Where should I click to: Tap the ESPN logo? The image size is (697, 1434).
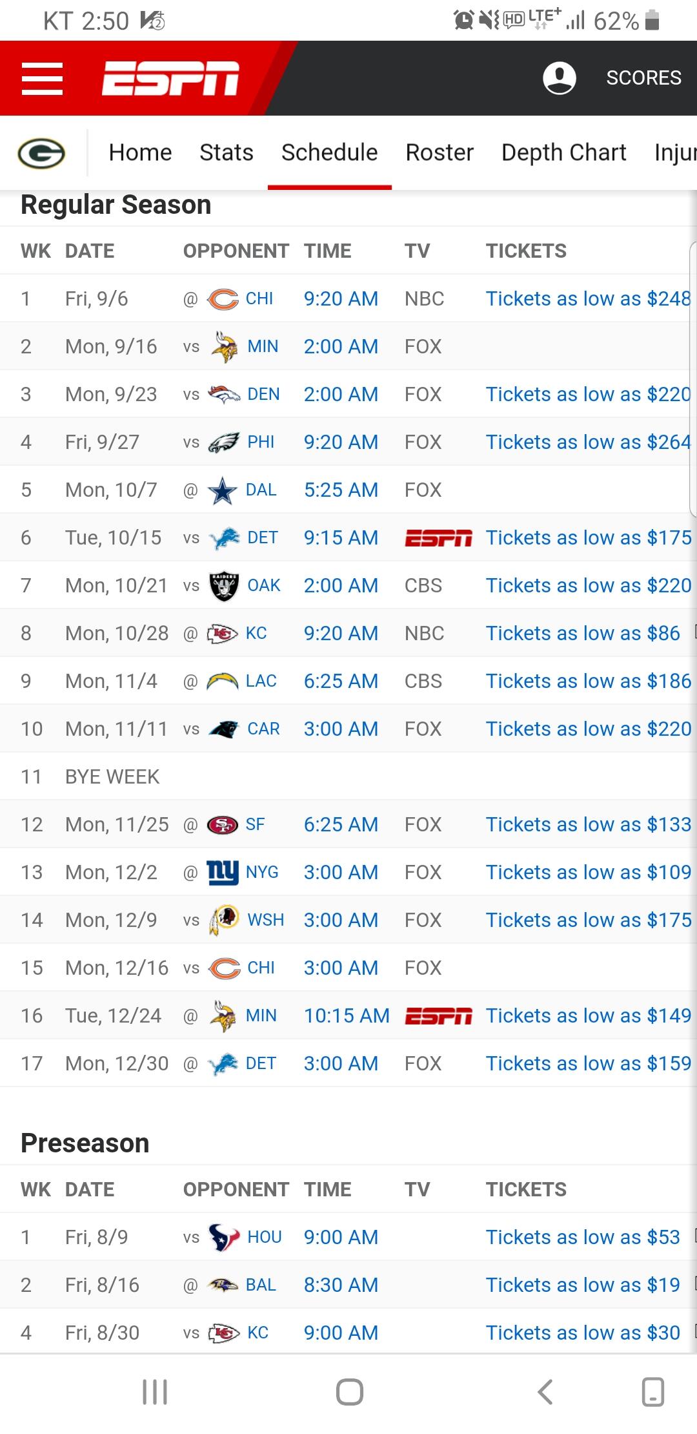coord(170,78)
